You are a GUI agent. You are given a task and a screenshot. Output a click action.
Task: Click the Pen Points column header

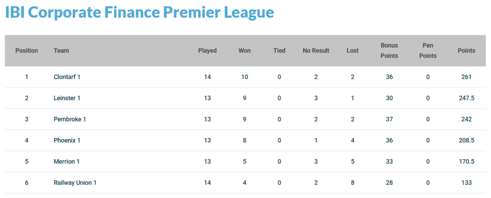(428, 50)
